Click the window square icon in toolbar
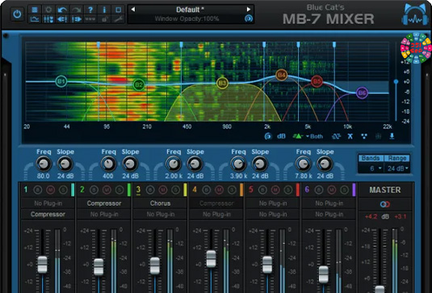 click(118, 10)
